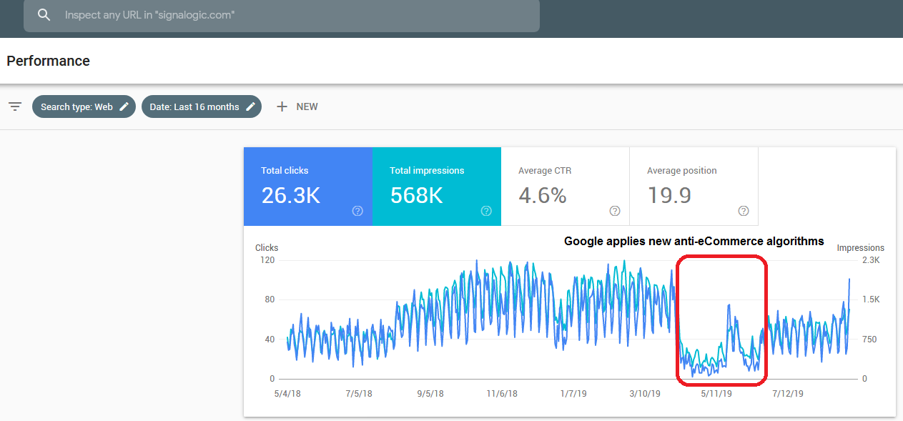The image size is (903, 421).
Task: Click the Performance page heading
Action: click(x=49, y=61)
